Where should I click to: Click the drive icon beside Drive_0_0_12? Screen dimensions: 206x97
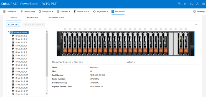pos(13,75)
